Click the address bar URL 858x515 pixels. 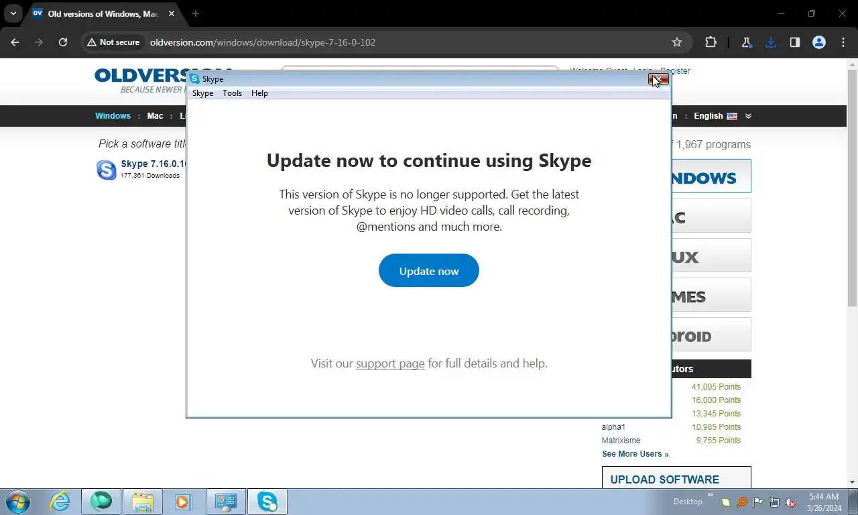pos(263,42)
